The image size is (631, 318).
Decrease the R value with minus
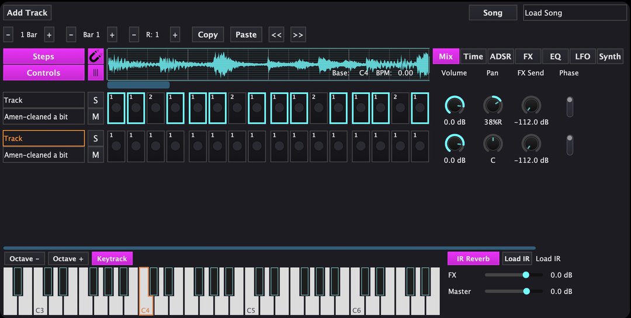coord(134,35)
